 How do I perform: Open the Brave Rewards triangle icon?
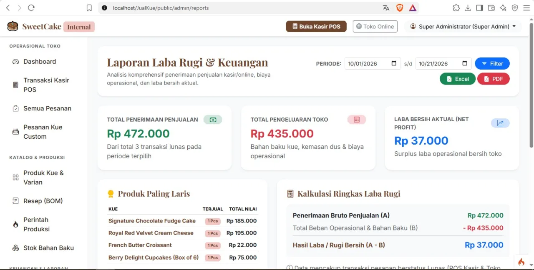click(413, 8)
